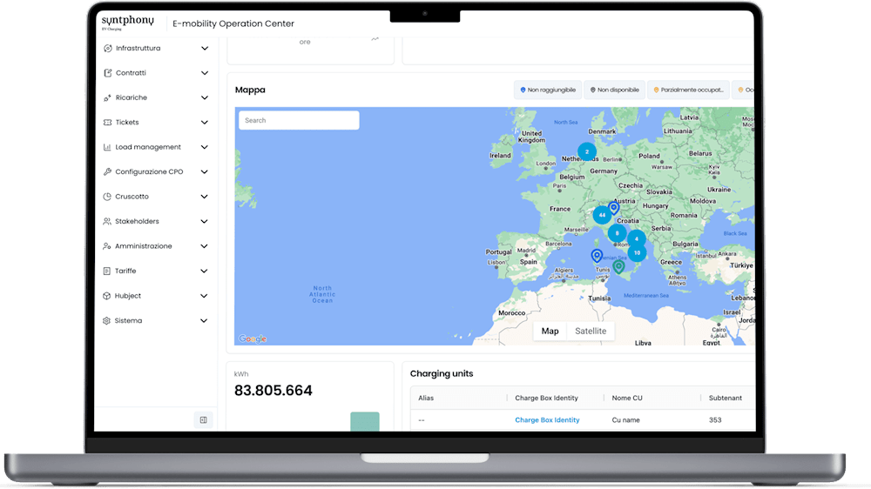Click the Stakeholders people icon

(x=107, y=222)
